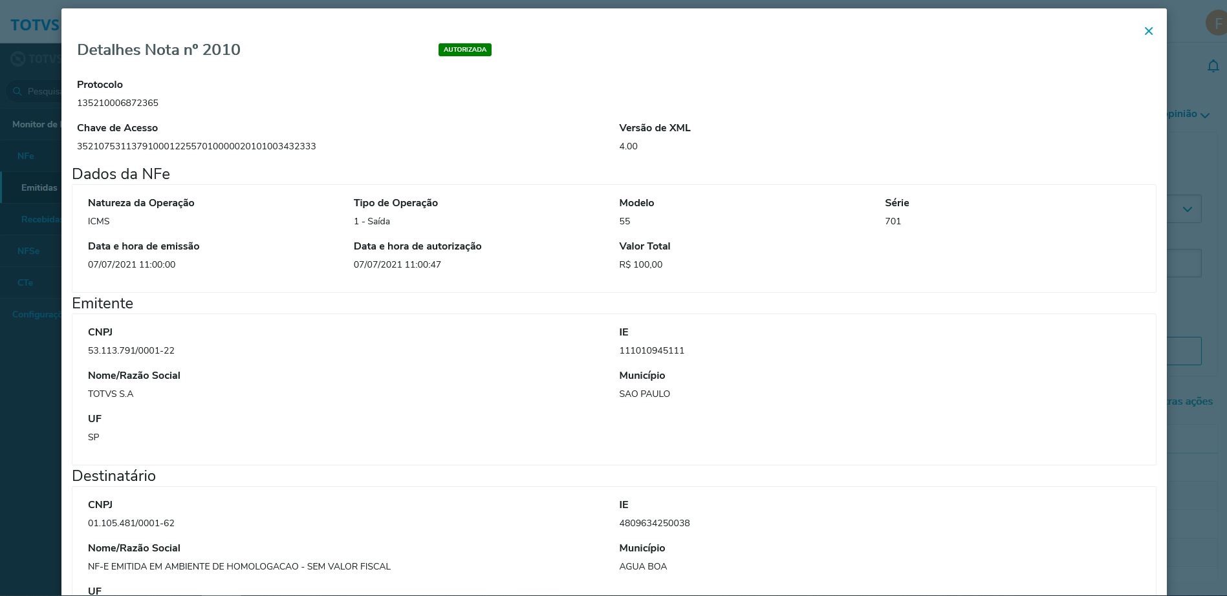Close the Detalhes Nota details dialog
The height and width of the screenshot is (596, 1227).
coord(1149,31)
